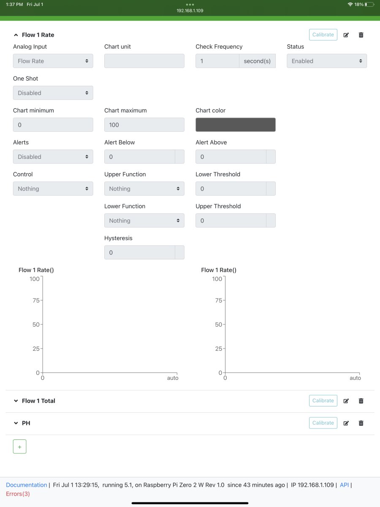Open the Status dropdown showing Enabled
Screen dimensions: 380x507
tap(327, 61)
